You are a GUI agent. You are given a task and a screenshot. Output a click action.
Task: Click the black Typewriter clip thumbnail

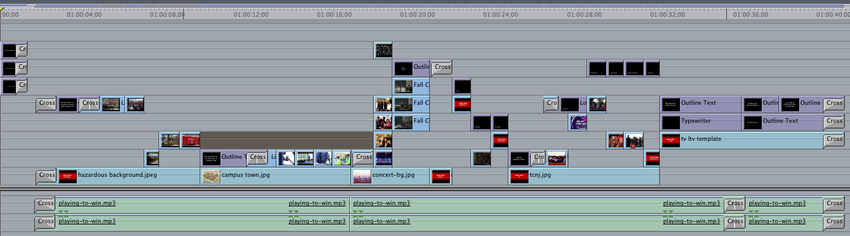coord(671,122)
